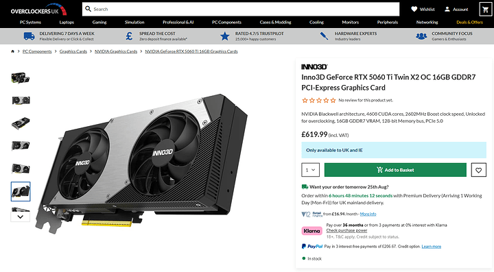This screenshot has height=272, width=494.
Task: Go to RTX 5060 Ti 16GB breadcrumb link
Action: coord(191,51)
